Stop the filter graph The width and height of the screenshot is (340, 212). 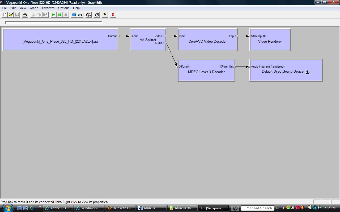(x=66, y=15)
